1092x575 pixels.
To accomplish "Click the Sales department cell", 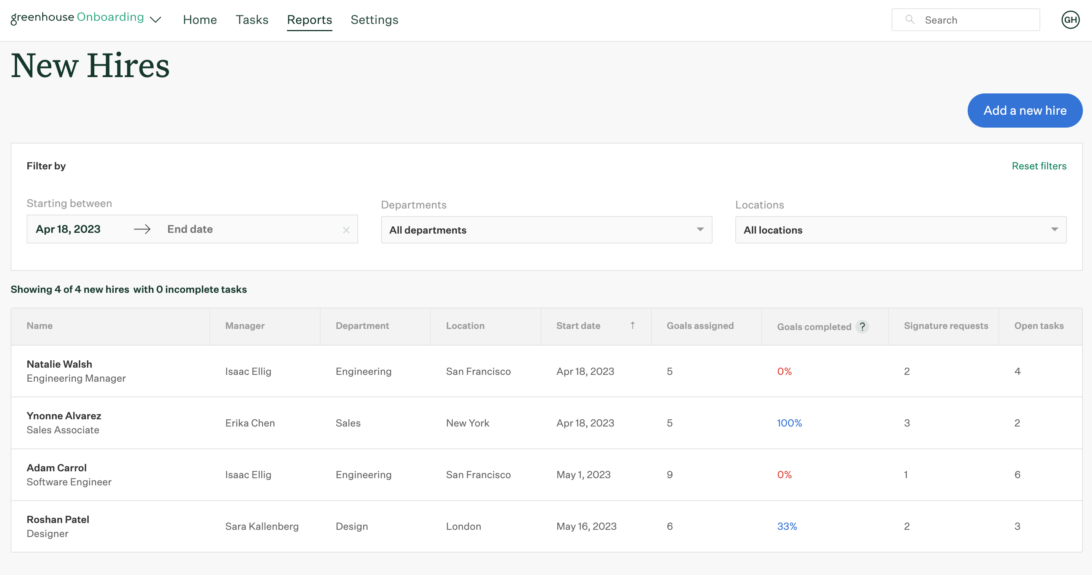I will click(x=348, y=423).
